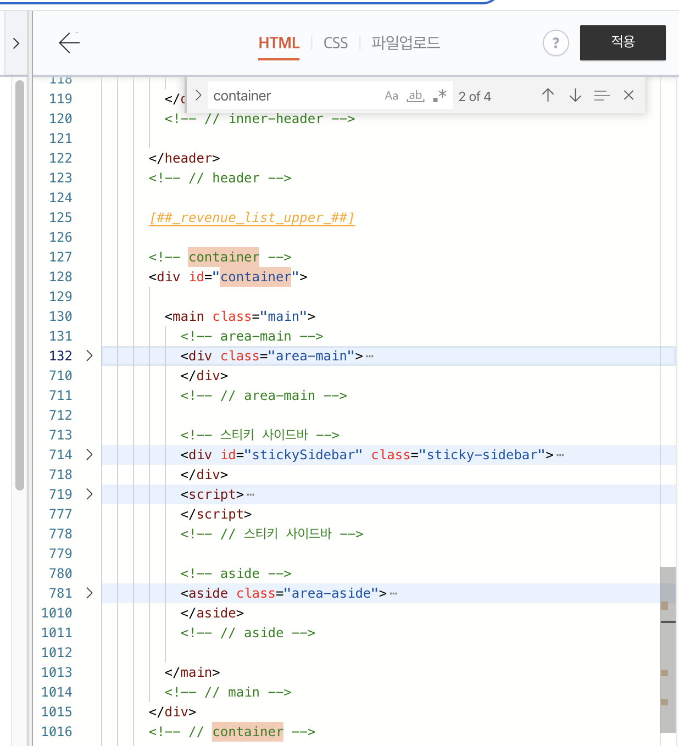Click the editor minimap scrollbar slider
The height and width of the screenshot is (746, 679).
668,649
